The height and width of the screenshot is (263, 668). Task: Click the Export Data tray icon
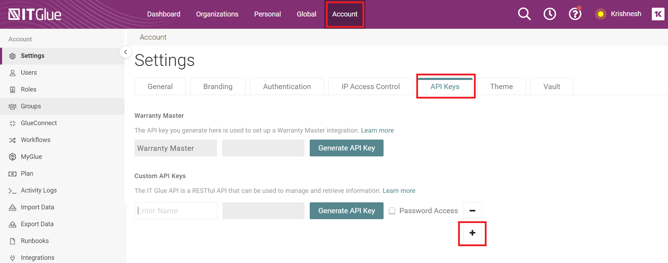(x=13, y=224)
